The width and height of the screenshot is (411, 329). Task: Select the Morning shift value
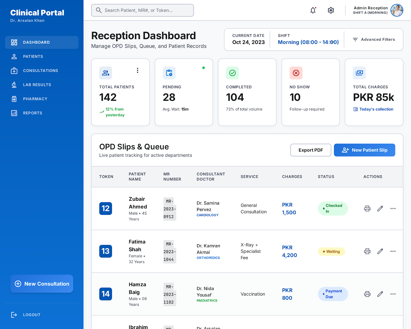(308, 42)
